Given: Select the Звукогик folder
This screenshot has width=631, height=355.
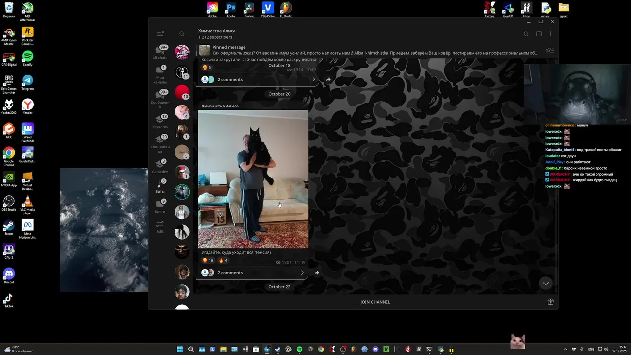Looking at the screenshot, I should [160, 121].
